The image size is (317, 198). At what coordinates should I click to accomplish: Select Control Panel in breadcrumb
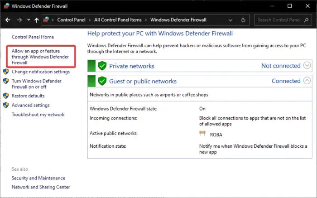(71, 20)
